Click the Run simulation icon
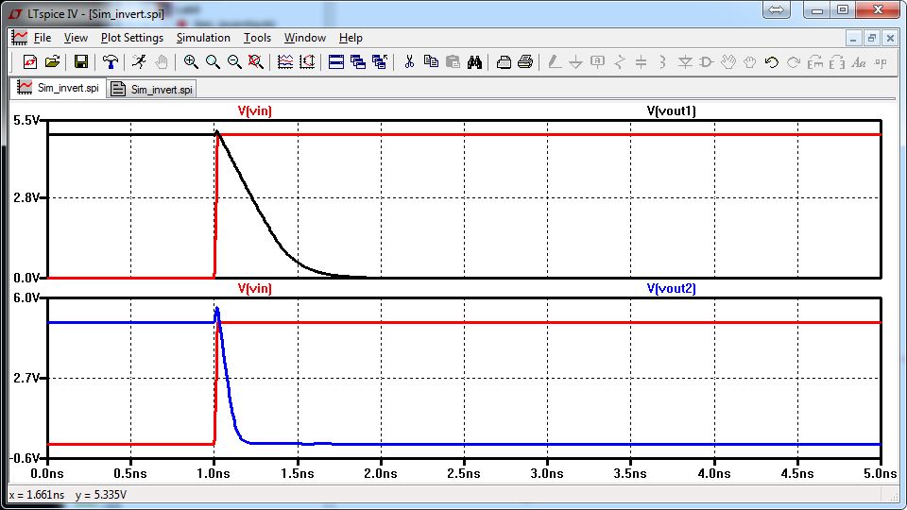The image size is (907, 510). [x=139, y=62]
